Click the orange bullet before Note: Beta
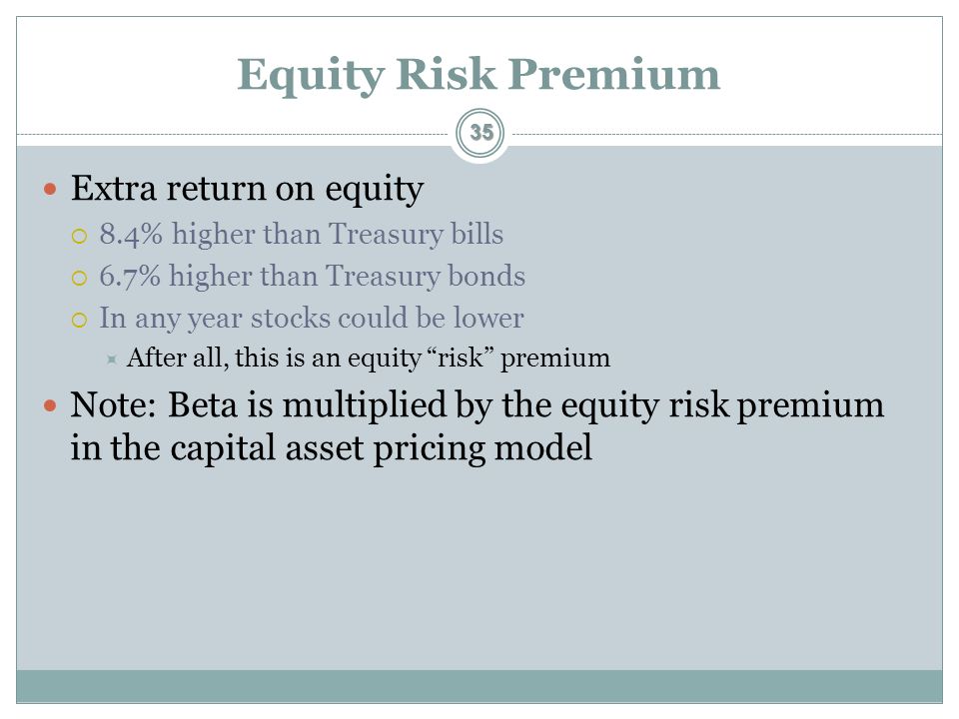Image resolution: width=959 pixels, height=719 pixels. point(50,404)
